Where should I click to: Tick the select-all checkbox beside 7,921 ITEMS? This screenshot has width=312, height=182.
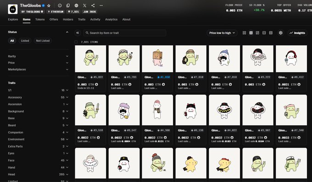tap(76, 42)
